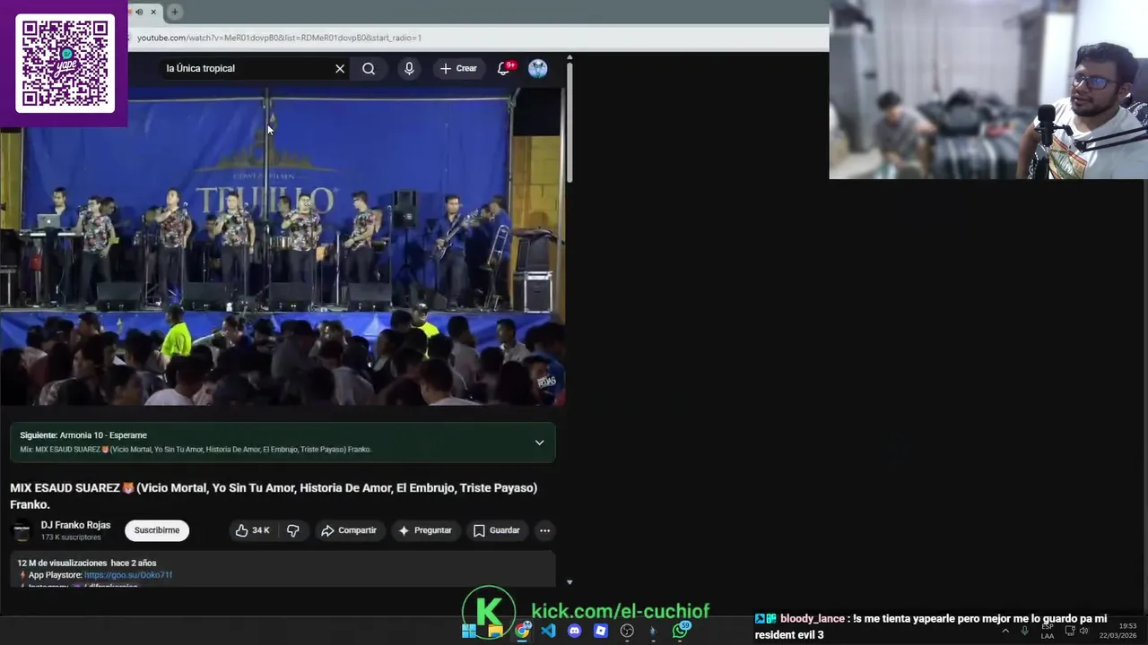
Task: Open network status tray icon
Action: [1069, 631]
